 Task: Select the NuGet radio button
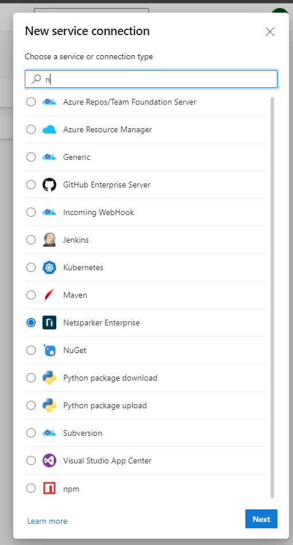(x=31, y=350)
